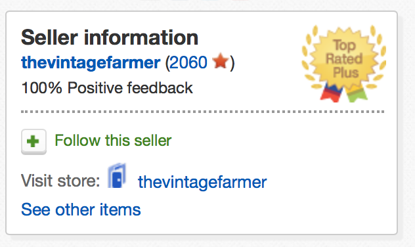415x247 pixels.
Task: Click the green plus Follow icon
Action: coord(33,142)
